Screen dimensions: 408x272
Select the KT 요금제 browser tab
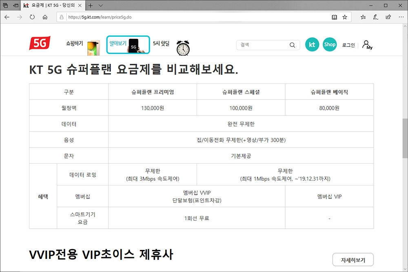[53, 5]
